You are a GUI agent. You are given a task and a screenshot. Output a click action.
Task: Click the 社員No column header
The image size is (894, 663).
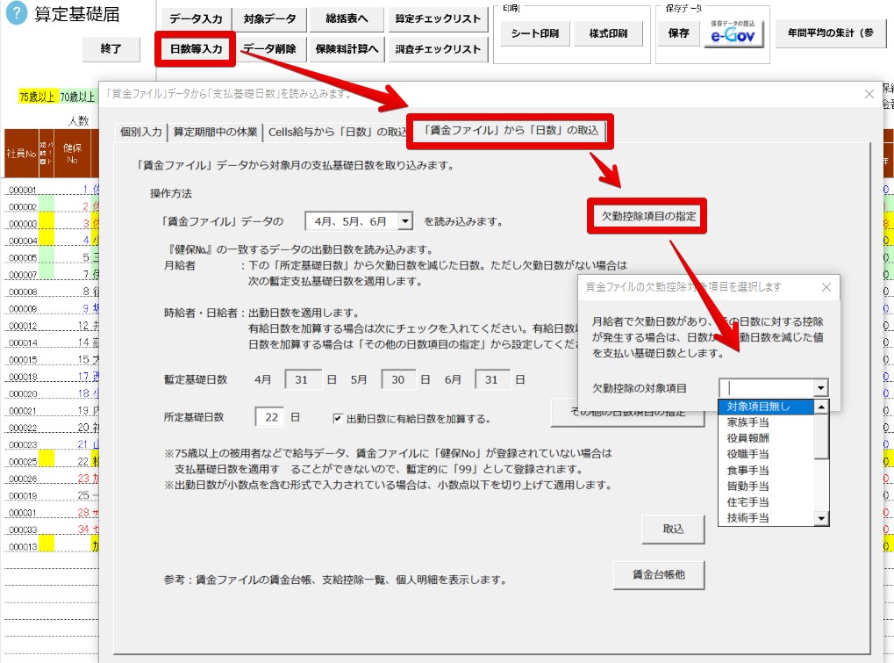coord(21,154)
